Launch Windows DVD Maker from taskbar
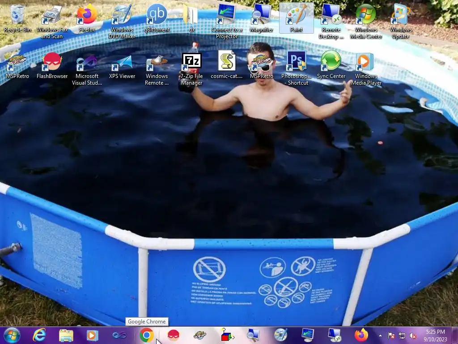 coord(281,335)
